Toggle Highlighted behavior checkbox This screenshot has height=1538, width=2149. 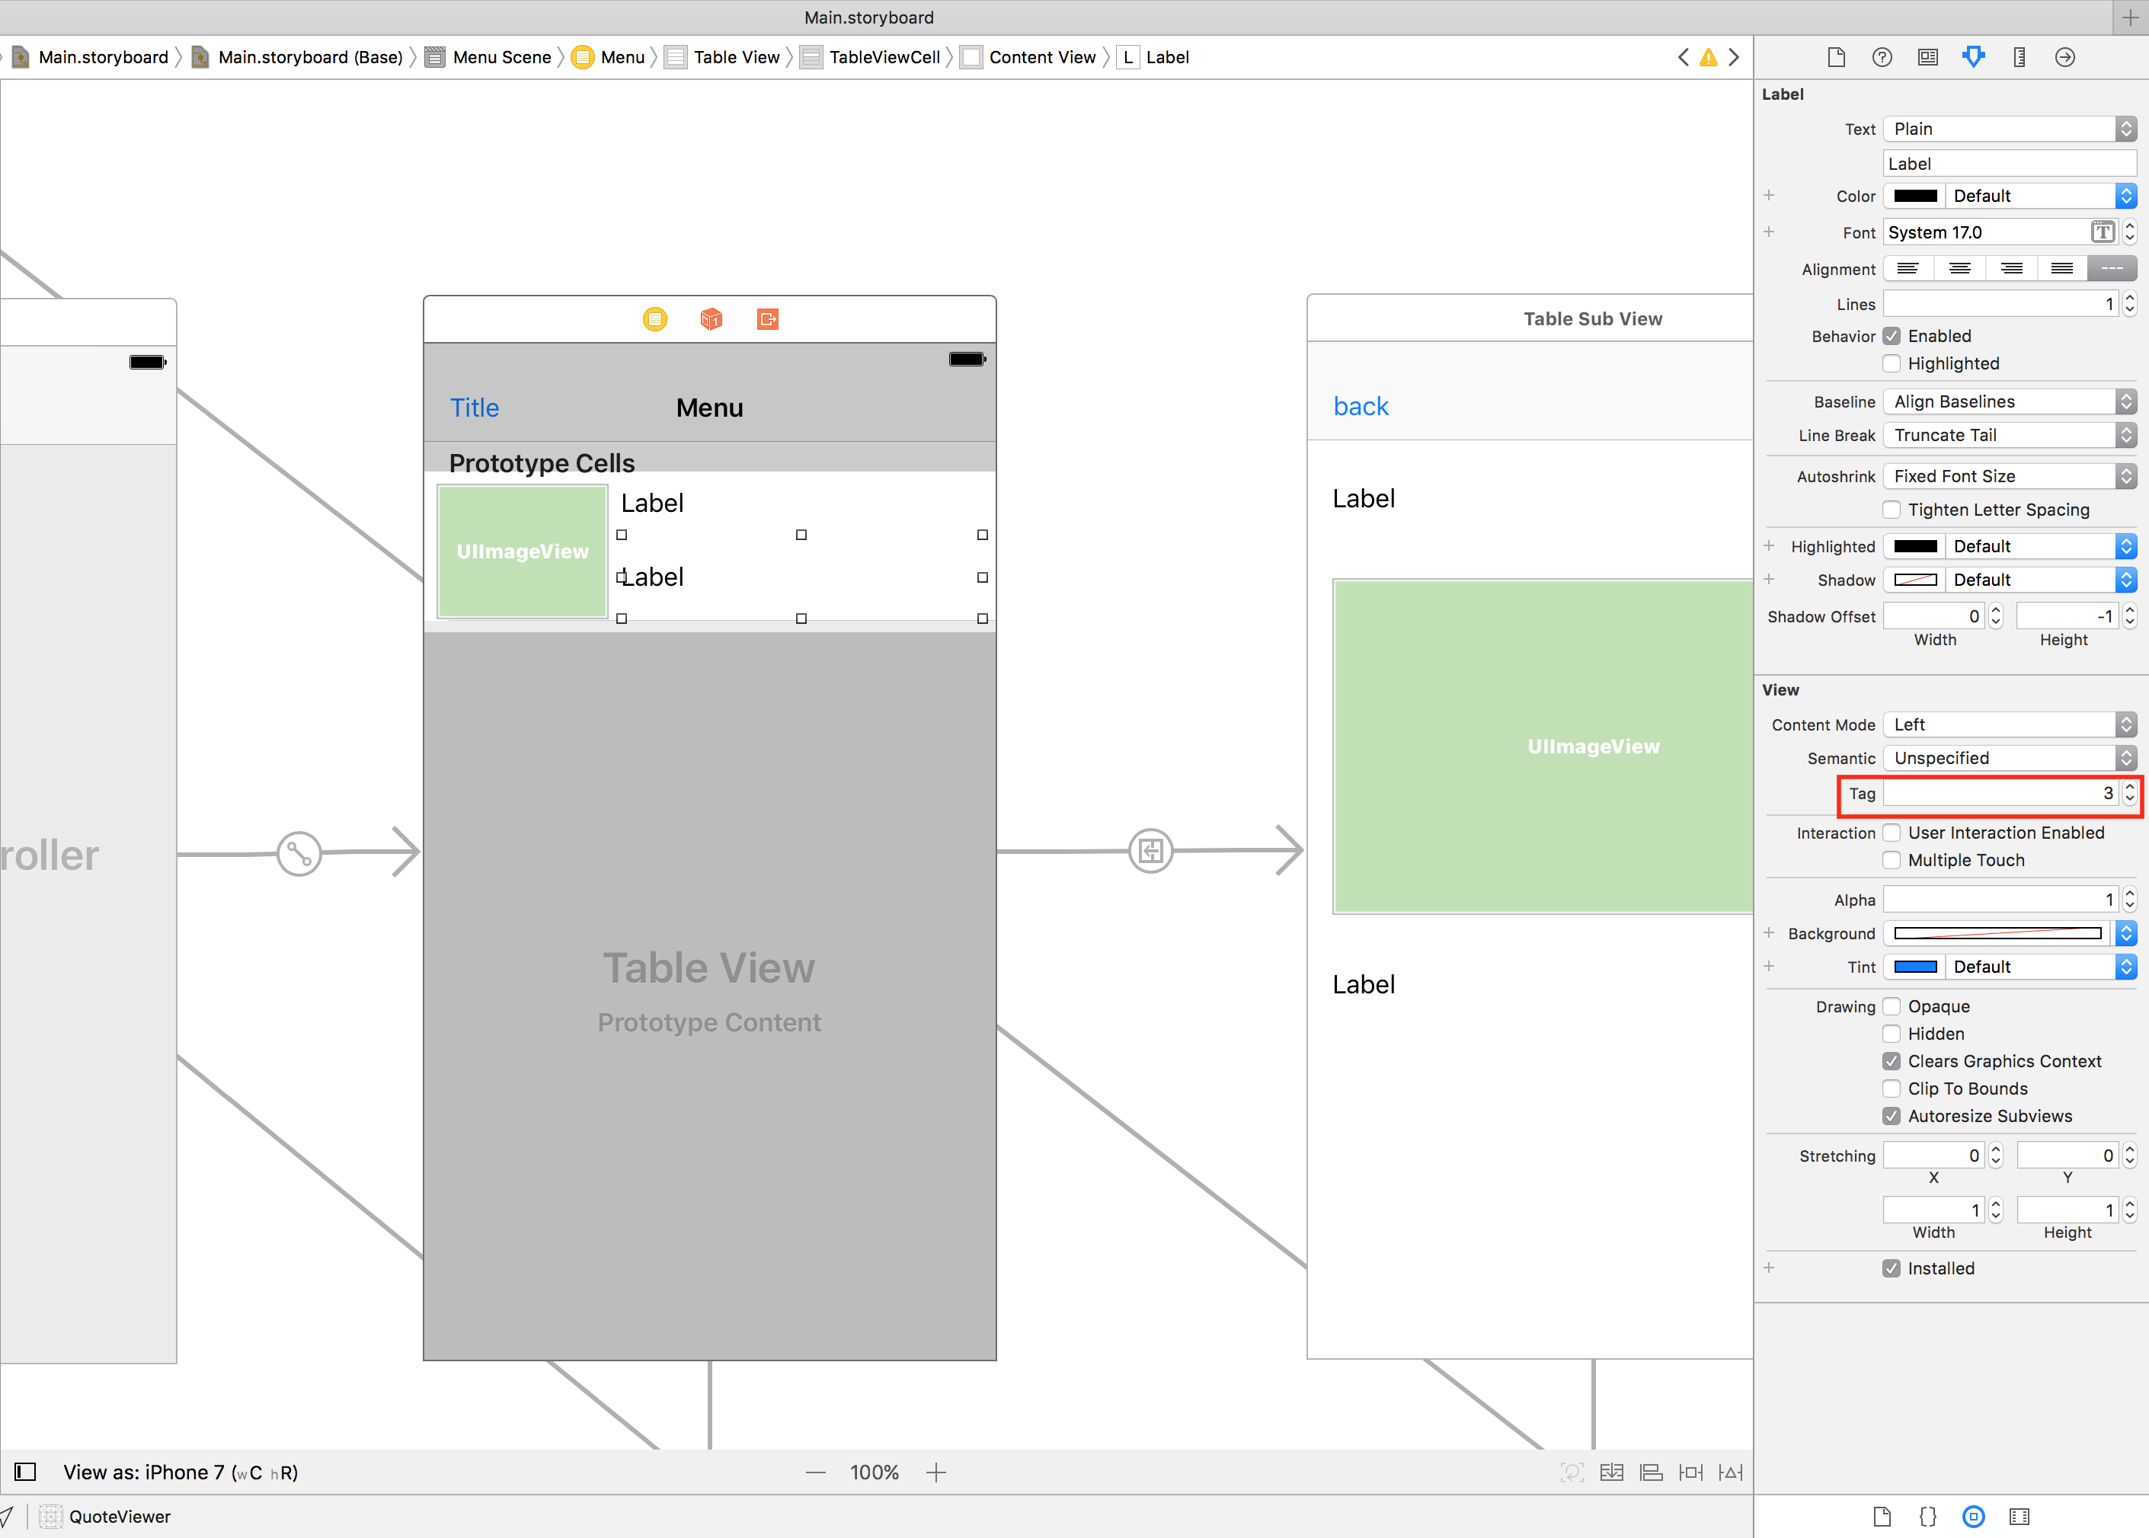pyautogui.click(x=1892, y=363)
